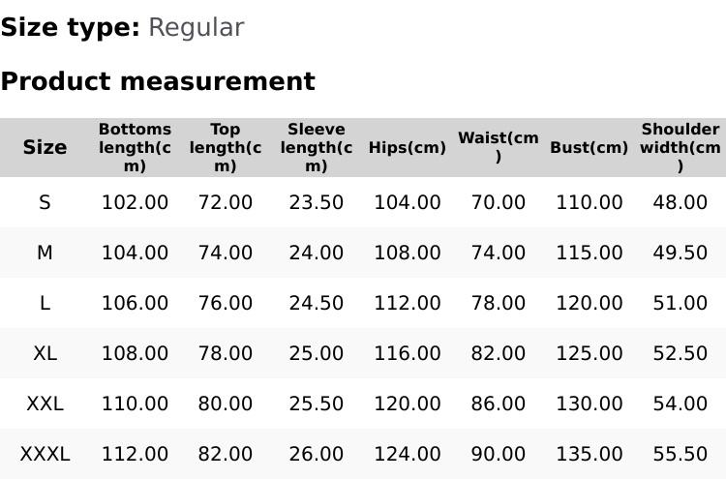Image resolution: width=726 pixels, height=479 pixels.
Task: Click the Hips(cm) column header
Action: tap(407, 148)
